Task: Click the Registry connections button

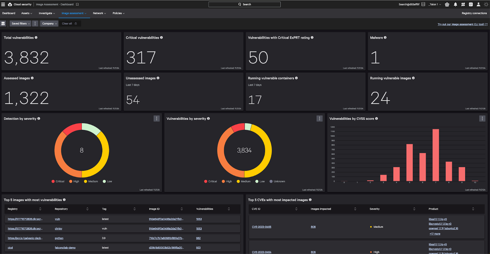Action: (x=474, y=13)
